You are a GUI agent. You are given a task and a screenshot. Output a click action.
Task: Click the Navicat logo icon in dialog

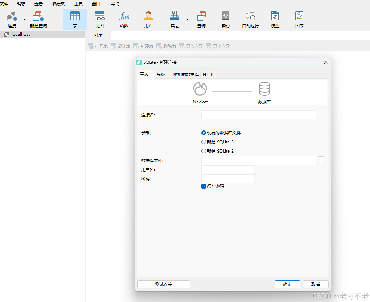click(200, 89)
